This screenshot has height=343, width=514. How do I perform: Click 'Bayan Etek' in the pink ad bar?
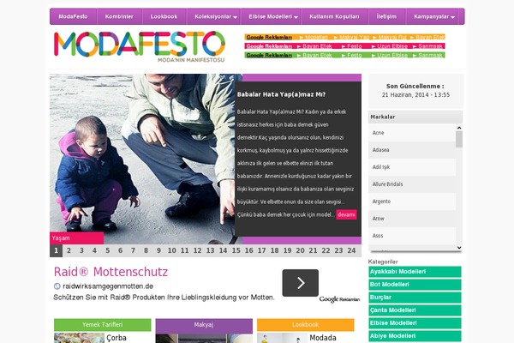[x=317, y=46]
